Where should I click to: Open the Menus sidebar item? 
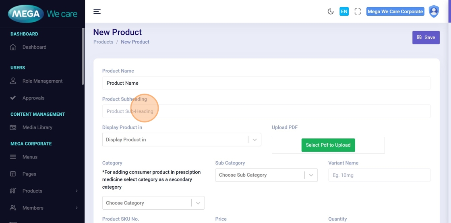pos(30,157)
